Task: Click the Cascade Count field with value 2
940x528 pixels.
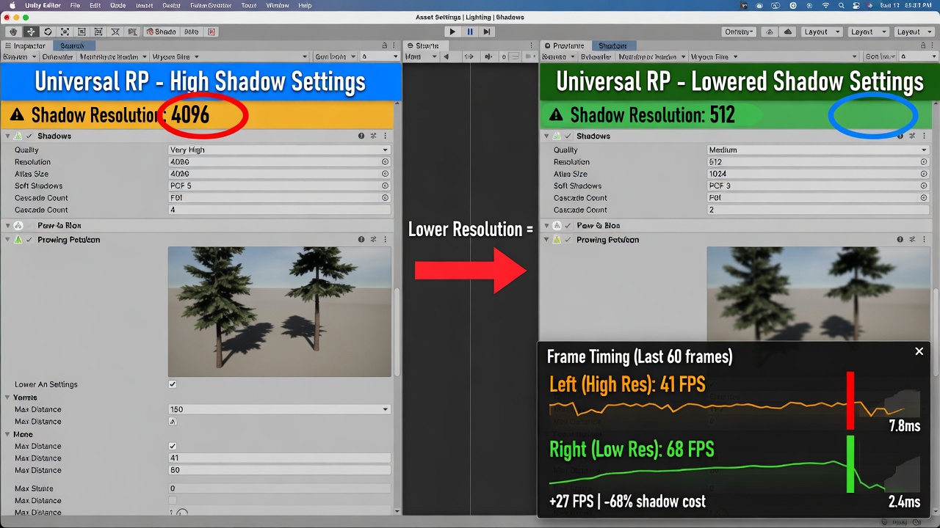Action: 818,210
